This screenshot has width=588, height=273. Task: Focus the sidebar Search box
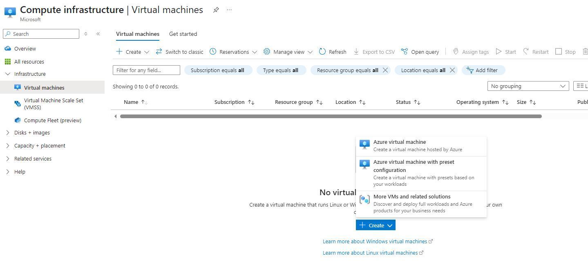coord(41,34)
